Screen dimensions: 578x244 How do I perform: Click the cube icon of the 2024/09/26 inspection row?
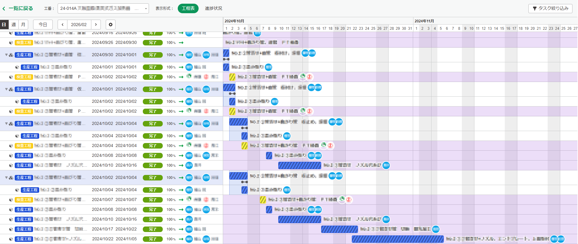tap(11, 43)
